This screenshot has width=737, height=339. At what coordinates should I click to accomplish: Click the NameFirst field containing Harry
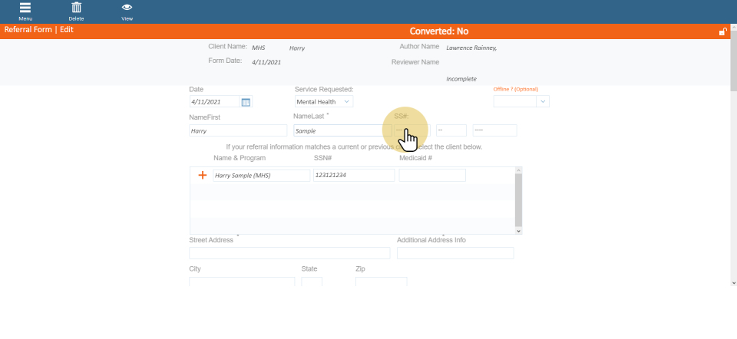coord(237,131)
